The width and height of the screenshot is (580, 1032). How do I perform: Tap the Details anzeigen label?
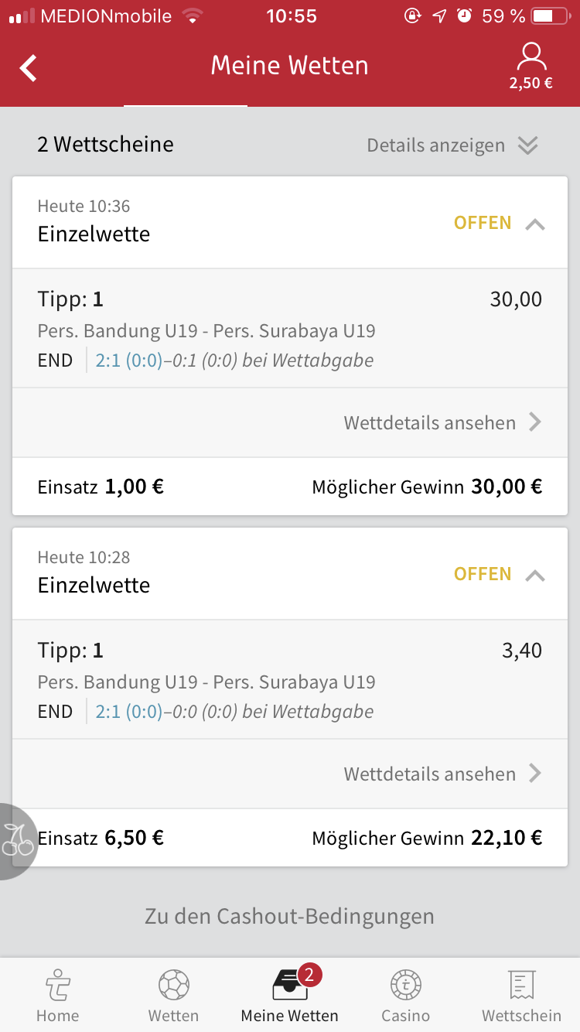pyautogui.click(x=435, y=145)
